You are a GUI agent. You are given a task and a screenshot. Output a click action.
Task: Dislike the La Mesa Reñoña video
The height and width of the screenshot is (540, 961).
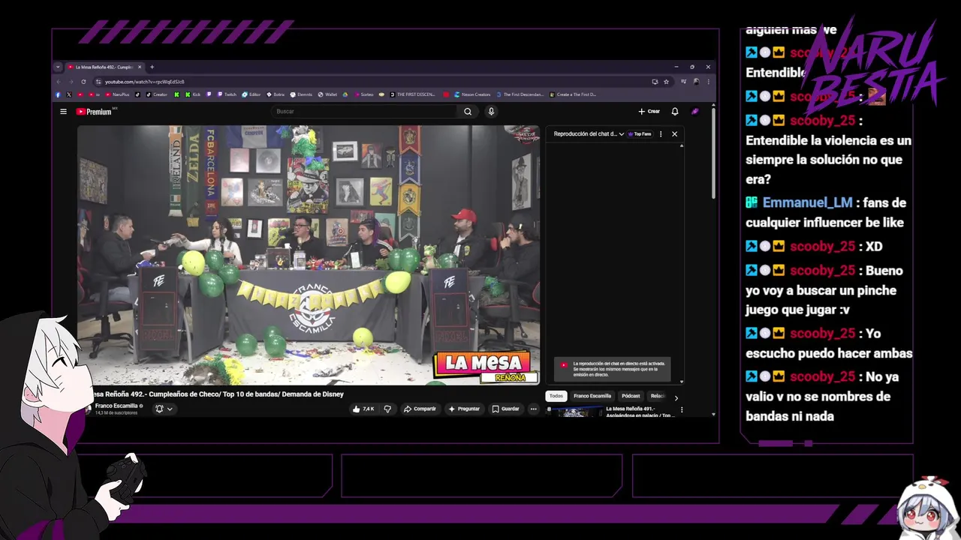387,409
